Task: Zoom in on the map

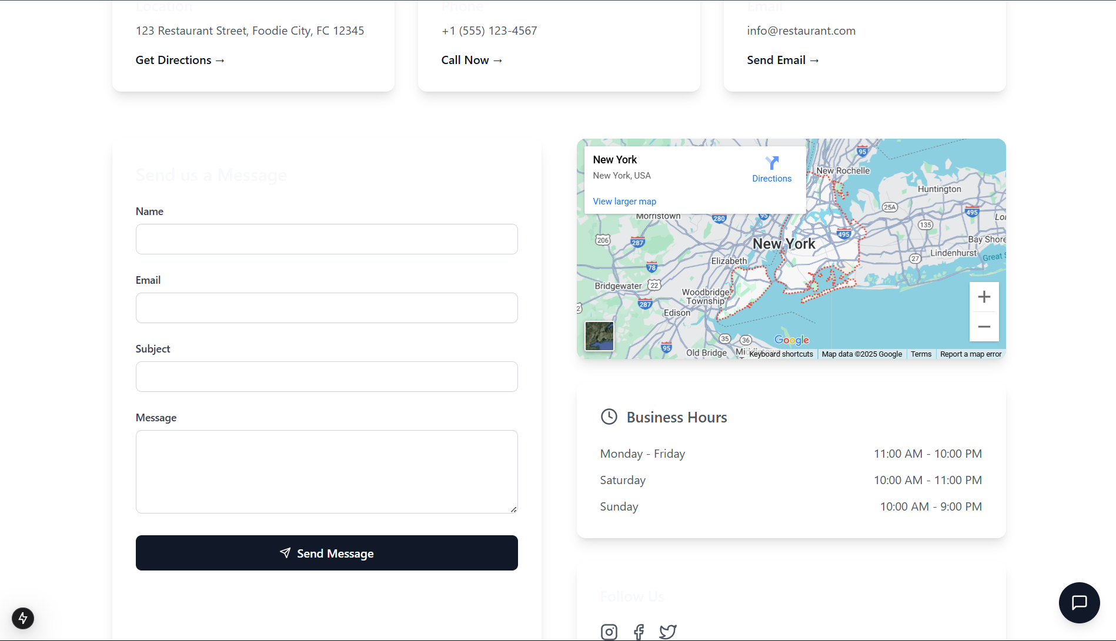Action: pyautogui.click(x=984, y=297)
